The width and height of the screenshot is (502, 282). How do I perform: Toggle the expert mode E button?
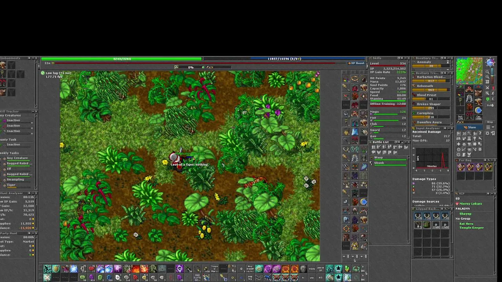(x=493, y=99)
